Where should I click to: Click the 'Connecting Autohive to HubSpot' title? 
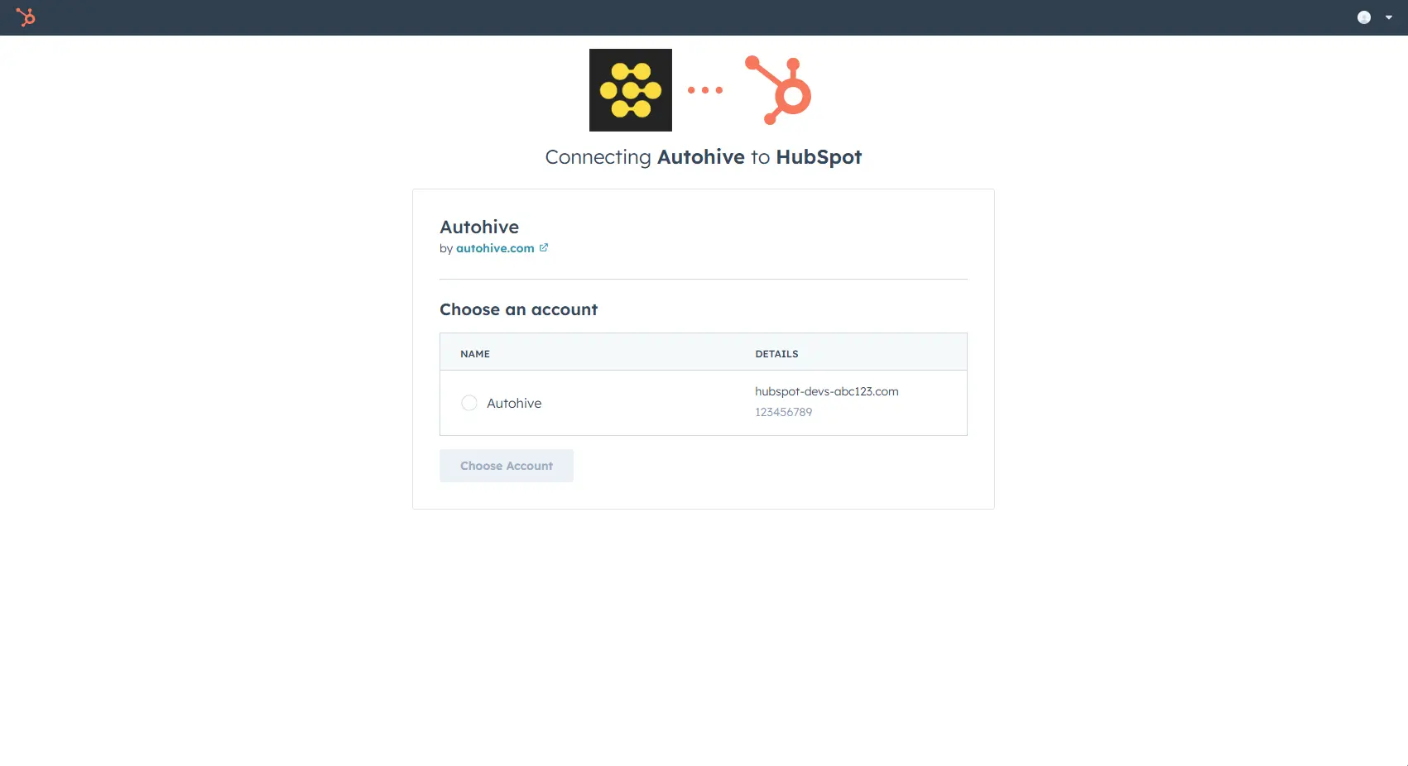704,157
